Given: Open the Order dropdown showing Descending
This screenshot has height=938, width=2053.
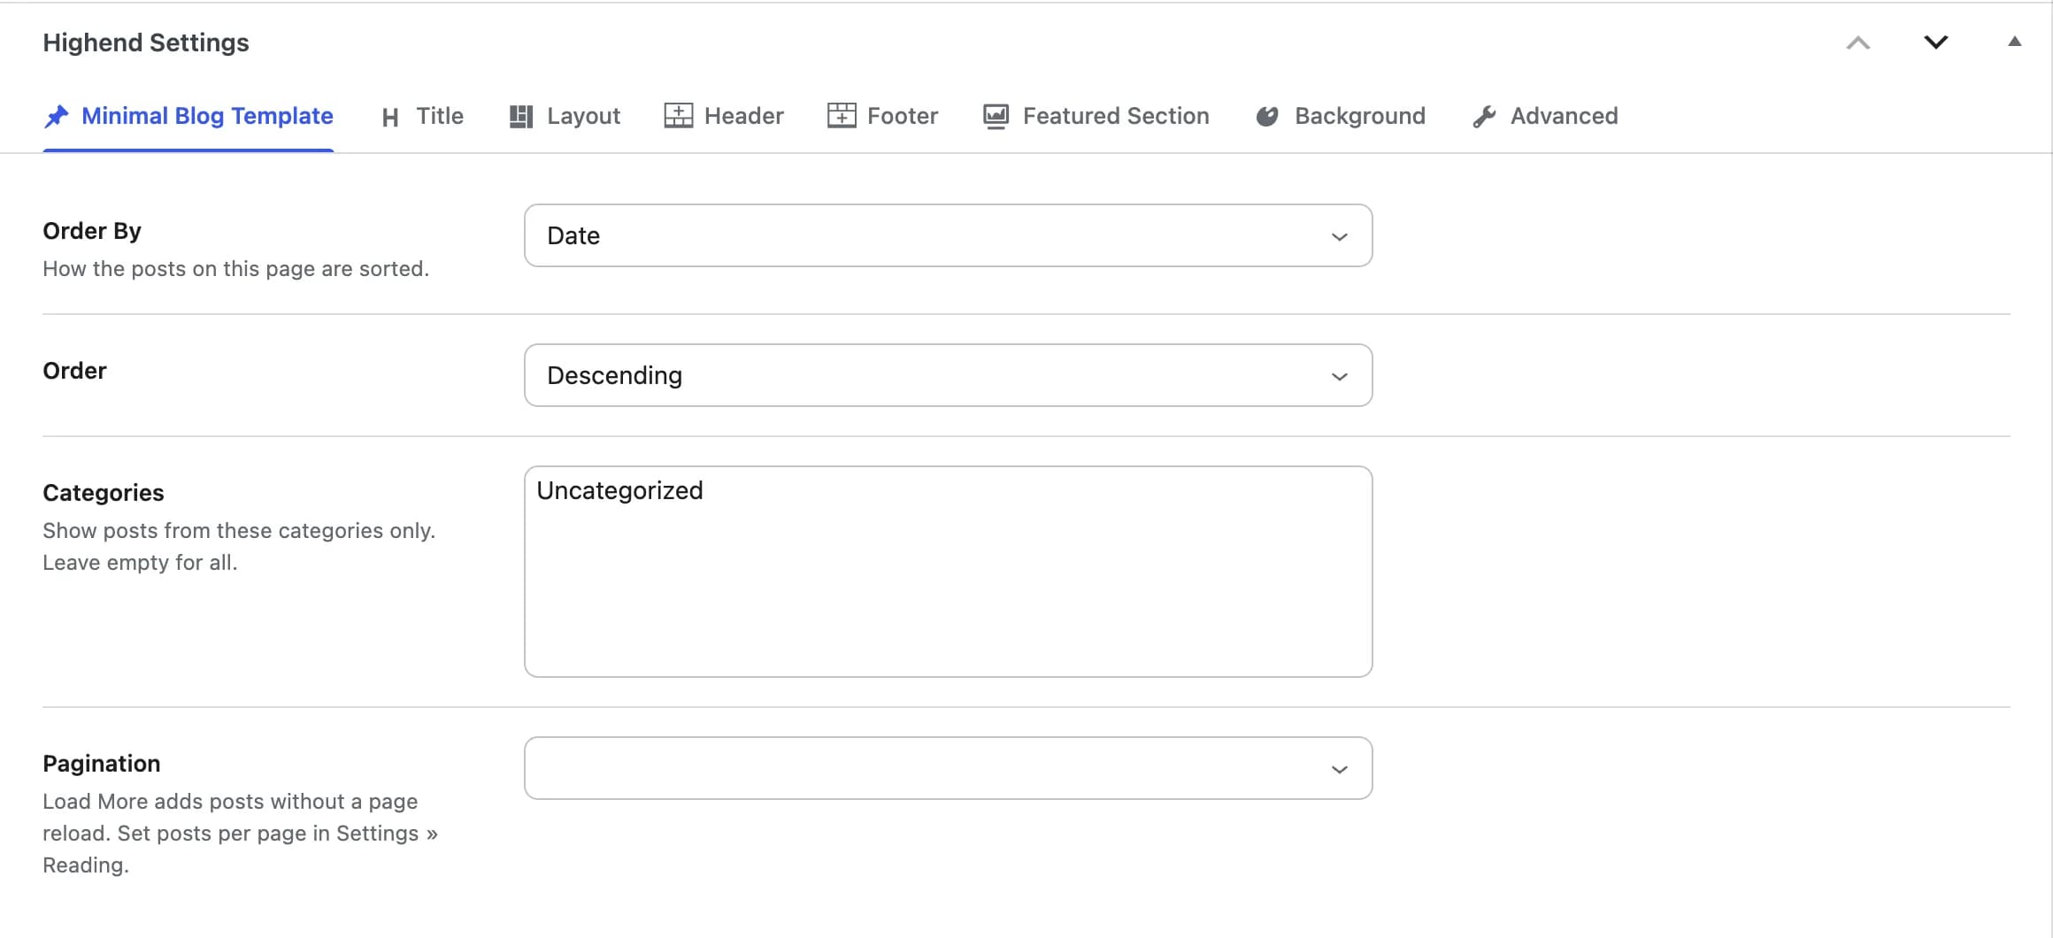Looking at the screenshot, I should pyautogui.click(x=949, y=375).
